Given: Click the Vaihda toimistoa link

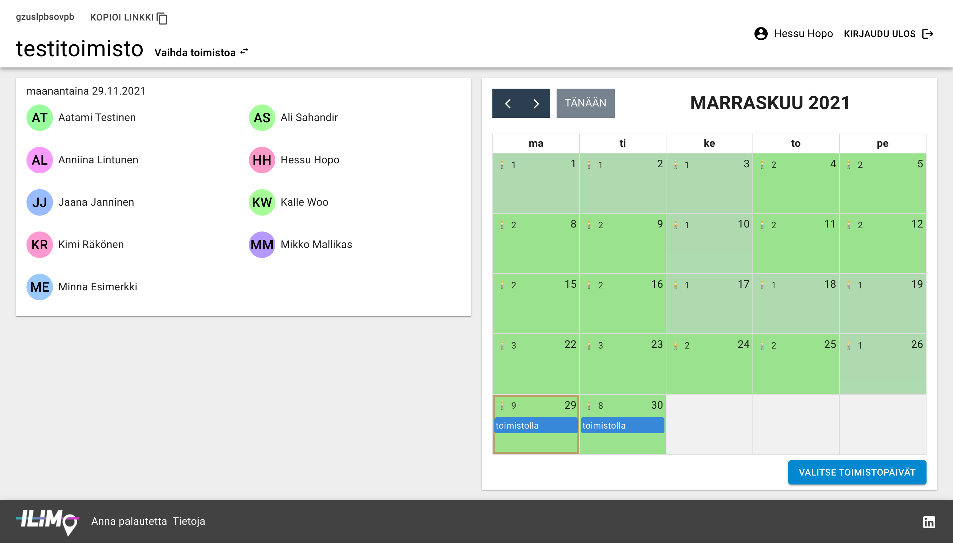Looking at the screenshot, I should point(195,53).
